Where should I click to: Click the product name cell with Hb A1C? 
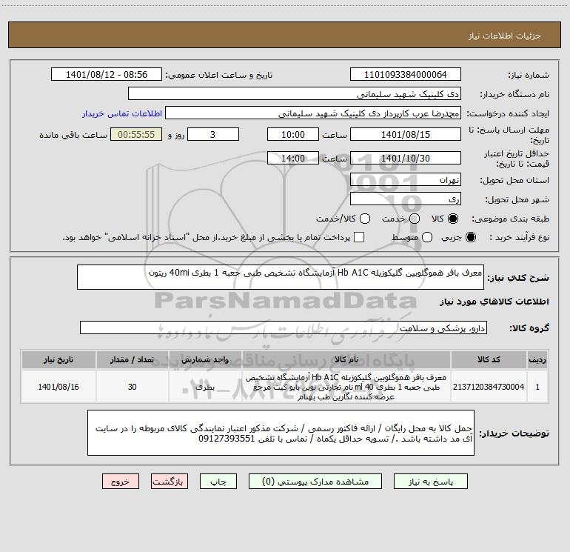pos(346,387)
